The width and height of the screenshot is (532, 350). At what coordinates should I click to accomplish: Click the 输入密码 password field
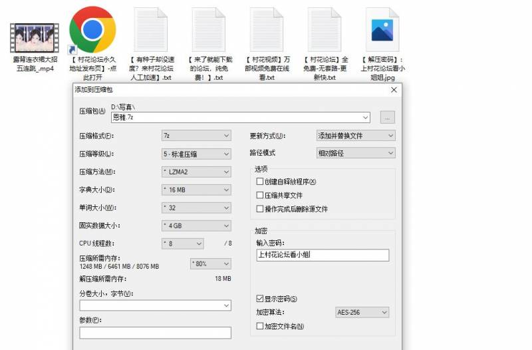tap(322, 256)
